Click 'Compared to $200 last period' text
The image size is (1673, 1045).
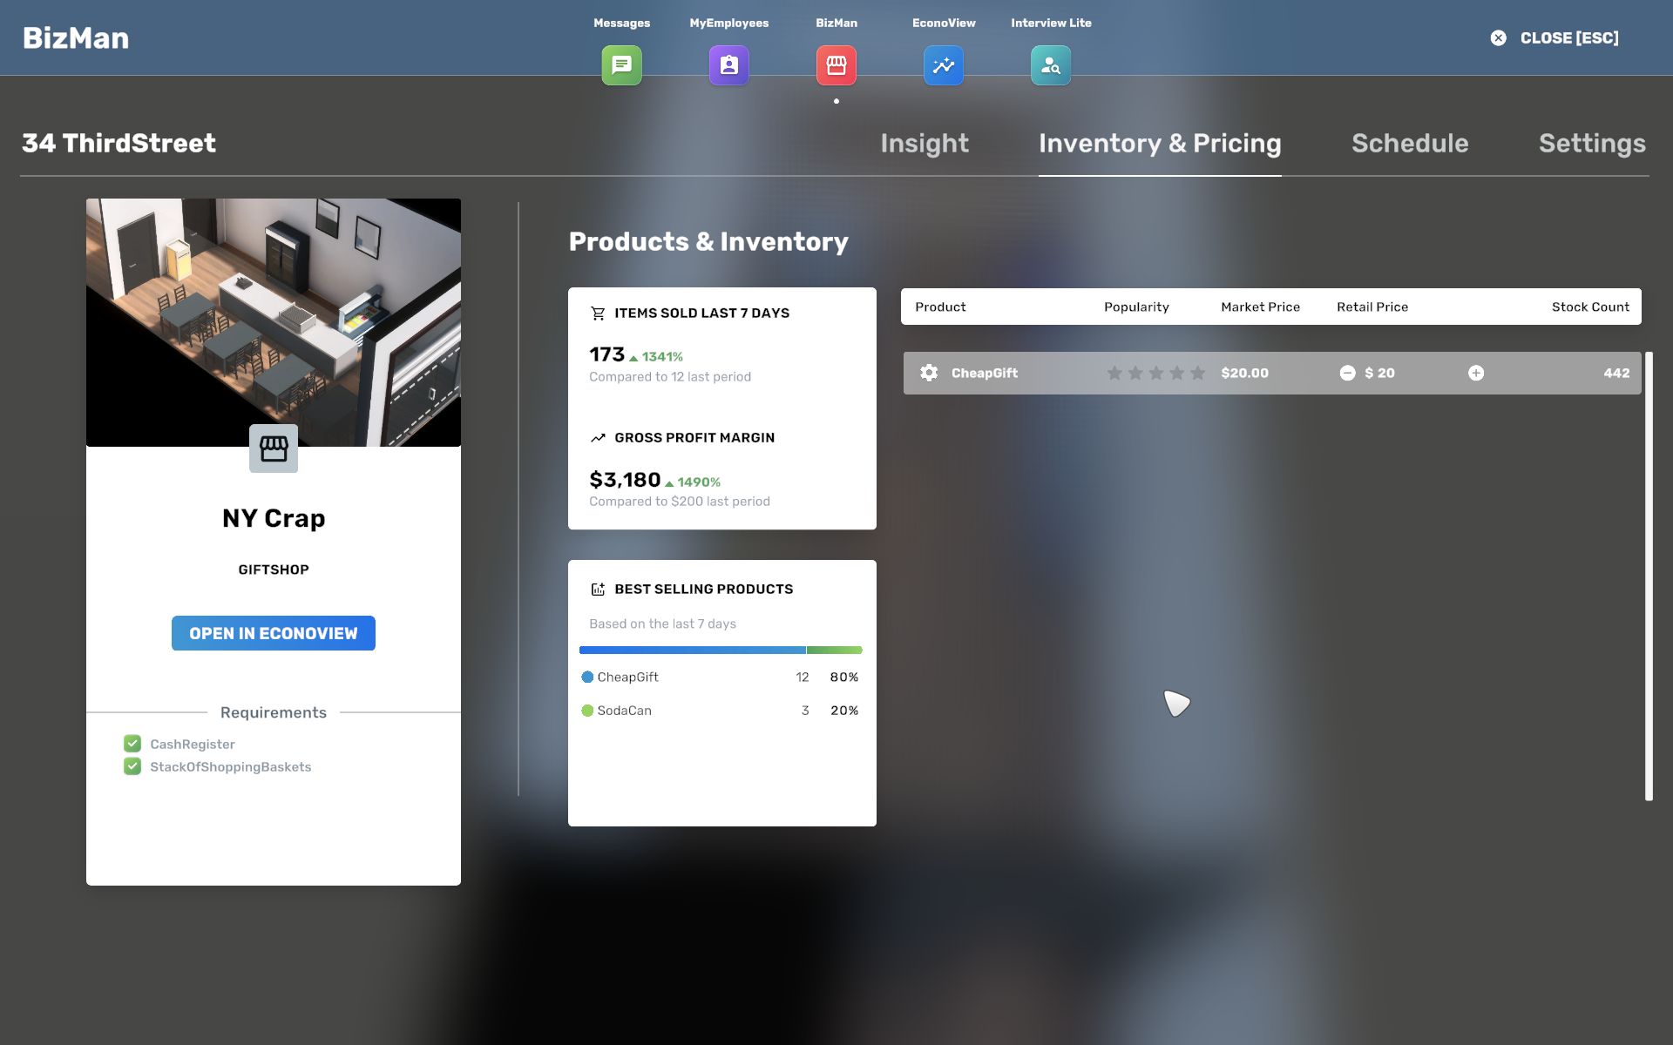tap(680, 502)
